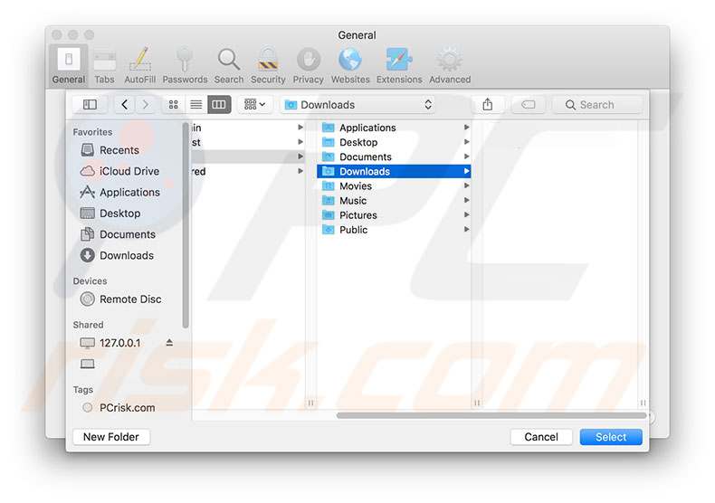This screenshot has height=503, width=715.
Task: Toggle the sidebar visibility button
Action: (90, 105)
